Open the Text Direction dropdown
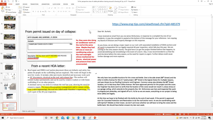This screenshot has height=120, width=213. click(x=81, y=7)
